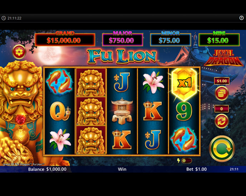Open the settings gear button
Image resolution: width=246 pixels, height=196 pixels.
click(19, 52)
